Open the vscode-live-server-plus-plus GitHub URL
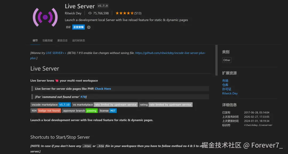Screen dimensions: 288x154 (x=170, y=53)
